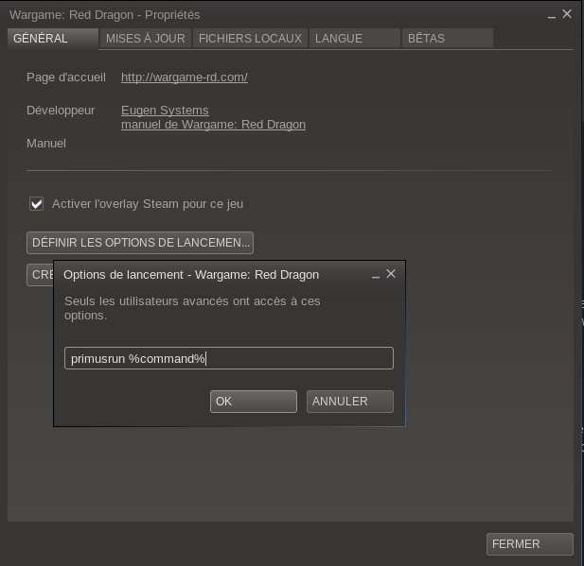Open the wargame-rd.com homepage link
584x566 pixels.
click(185, 77)
